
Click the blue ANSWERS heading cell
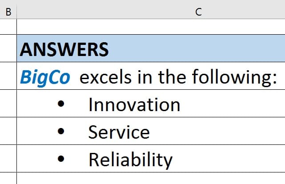click(x=151, y=48)
